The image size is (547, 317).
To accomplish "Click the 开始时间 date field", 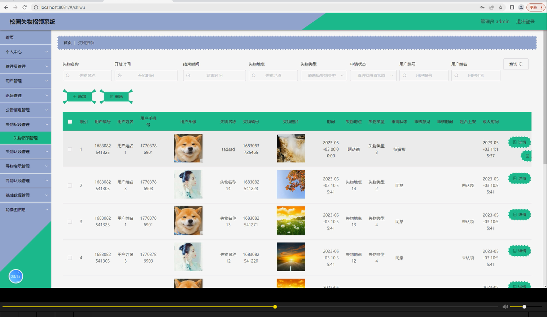I will 146,76.
